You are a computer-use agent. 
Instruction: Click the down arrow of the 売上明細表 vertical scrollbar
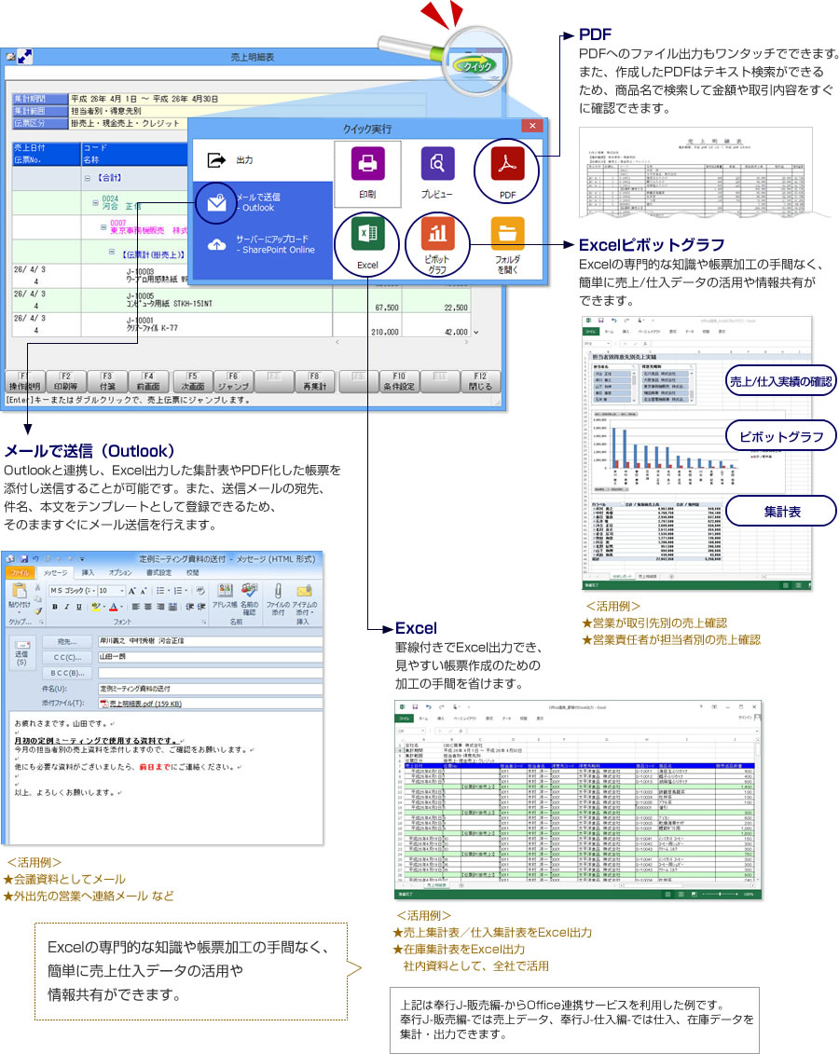coord(476,332)
